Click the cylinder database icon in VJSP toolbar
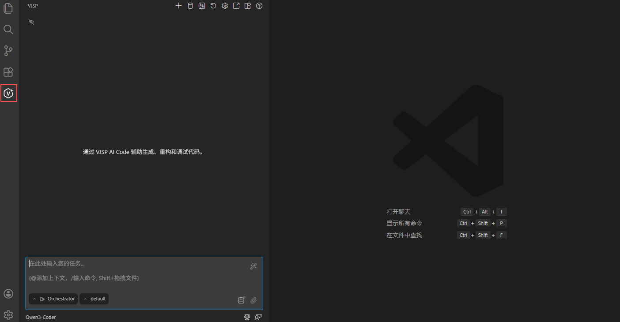 [x=190, y=6]
